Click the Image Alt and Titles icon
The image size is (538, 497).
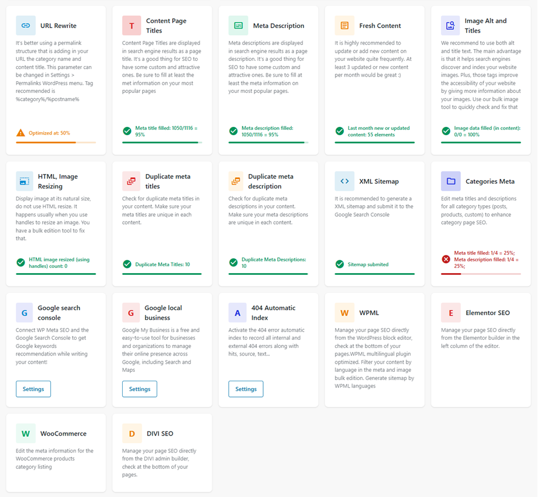coord(450,25)
